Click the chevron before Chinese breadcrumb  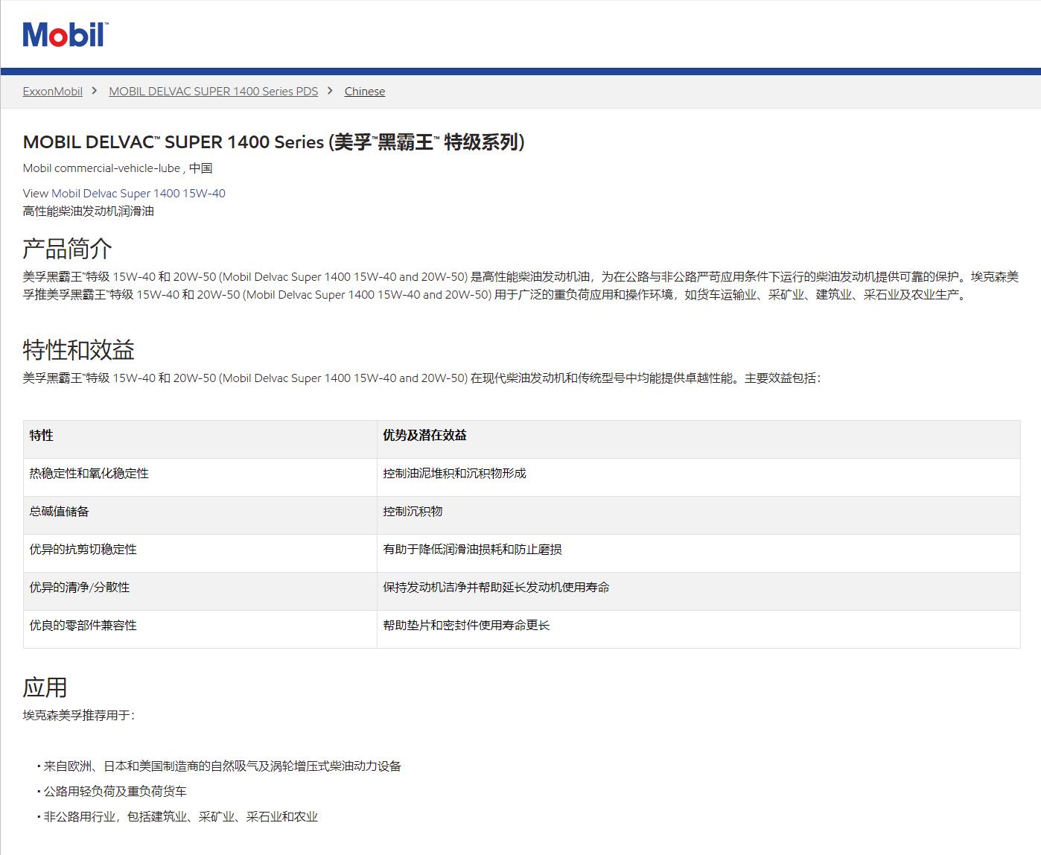(x=330, y=90)
